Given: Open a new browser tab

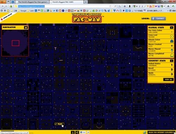Looking at the screenshot, I should pyautogui.click(x=86, y=2).
